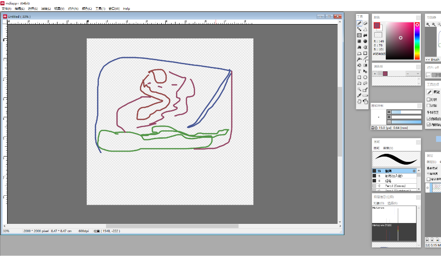Viewport: 441px width, 256px height.
Task: Click the foreground color swatch
Action: click(377, 25)
